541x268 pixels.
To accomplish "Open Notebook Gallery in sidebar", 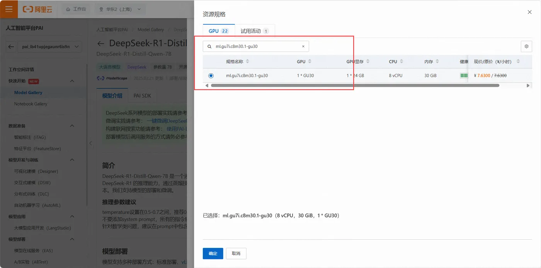I will pyautogui.click(x=31, y=104).
